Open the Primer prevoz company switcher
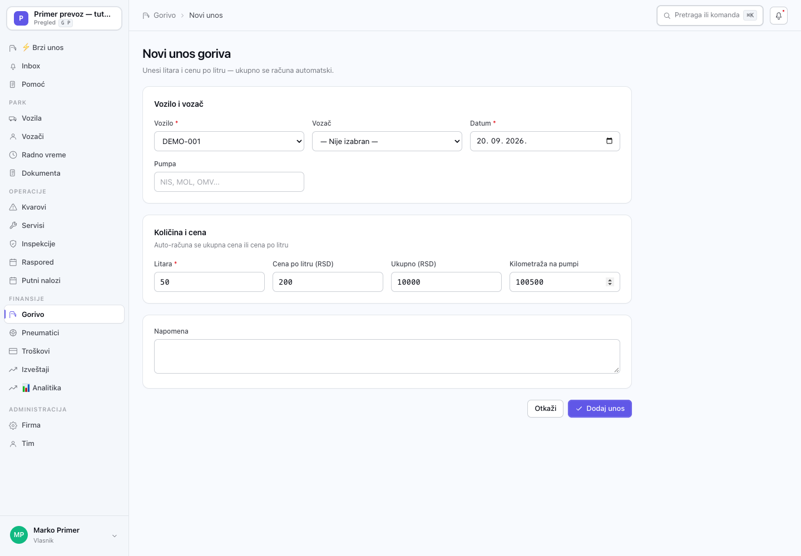Screen dimensions: 801x556 [x=65, y=18]
